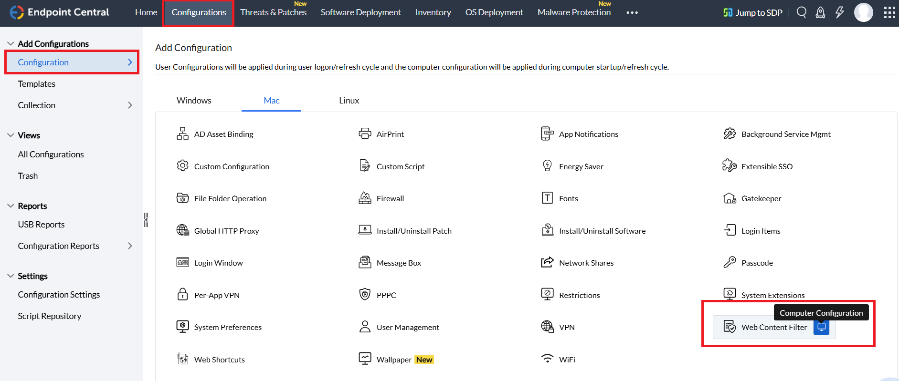899x381 pixels.
Task: Collapse the Settings section
Action: tap(11, 276)
